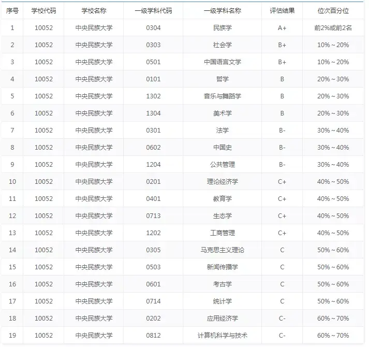Click the 序号 column header

(12, 10)
